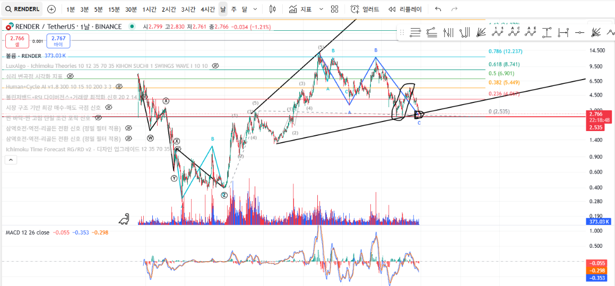Select the Fib time zone tool
615x286 pixels.
coord(448,33)
